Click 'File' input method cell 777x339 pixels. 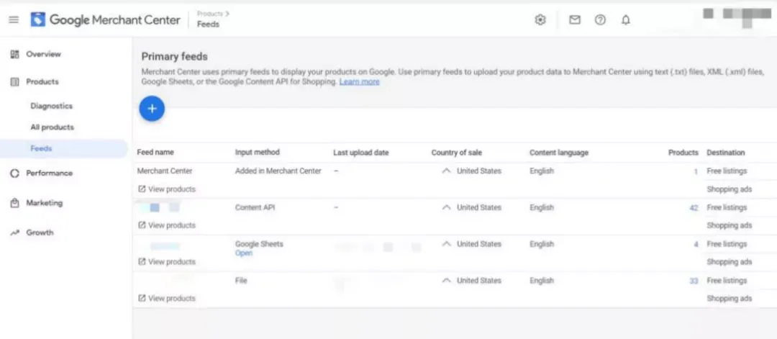241,281
